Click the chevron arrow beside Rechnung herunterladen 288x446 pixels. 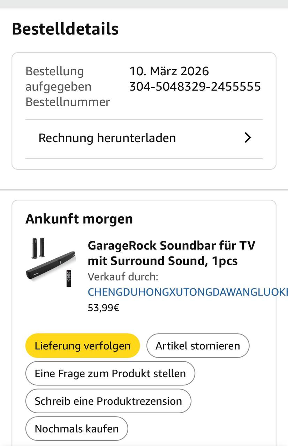click(x=248, y=138)
